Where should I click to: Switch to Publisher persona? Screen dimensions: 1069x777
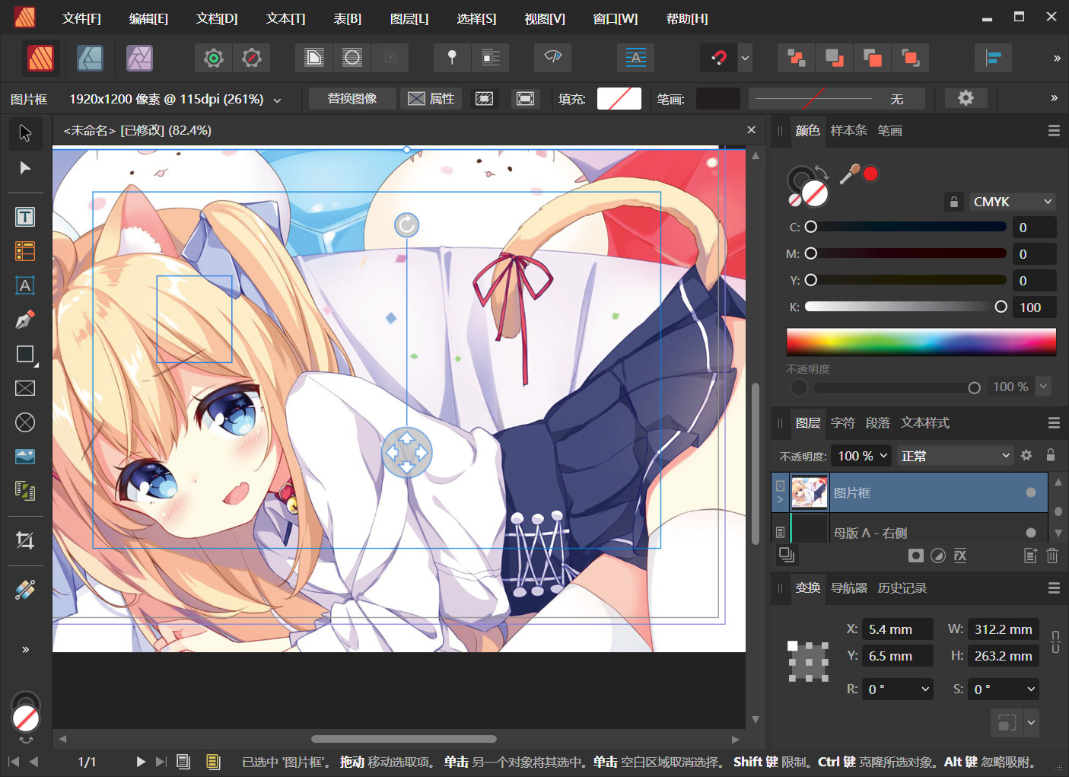point(41,58)
